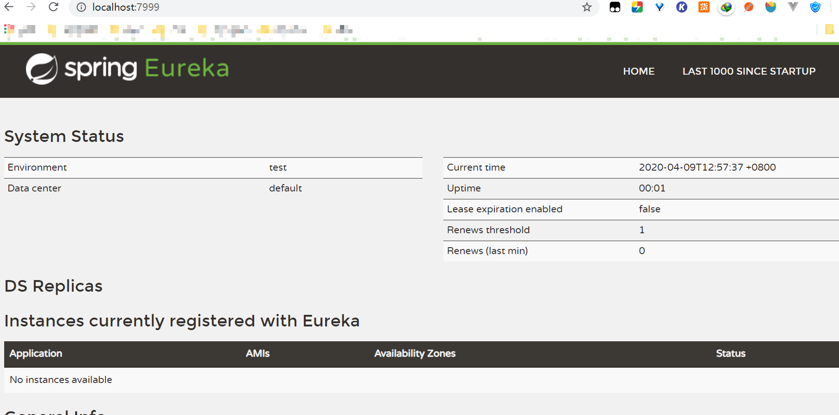Open the blue circle K extension
Image resolution: width=839 pixels, height=415 pixels.
[x=682, y=7]
